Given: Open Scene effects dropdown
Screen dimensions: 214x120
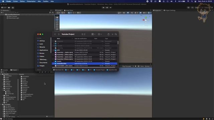Looking at the screenshot, I should pyautogui.click(x=136, y=13).
